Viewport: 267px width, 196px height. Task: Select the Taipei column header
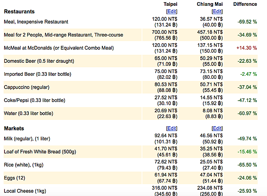[170, 4]
